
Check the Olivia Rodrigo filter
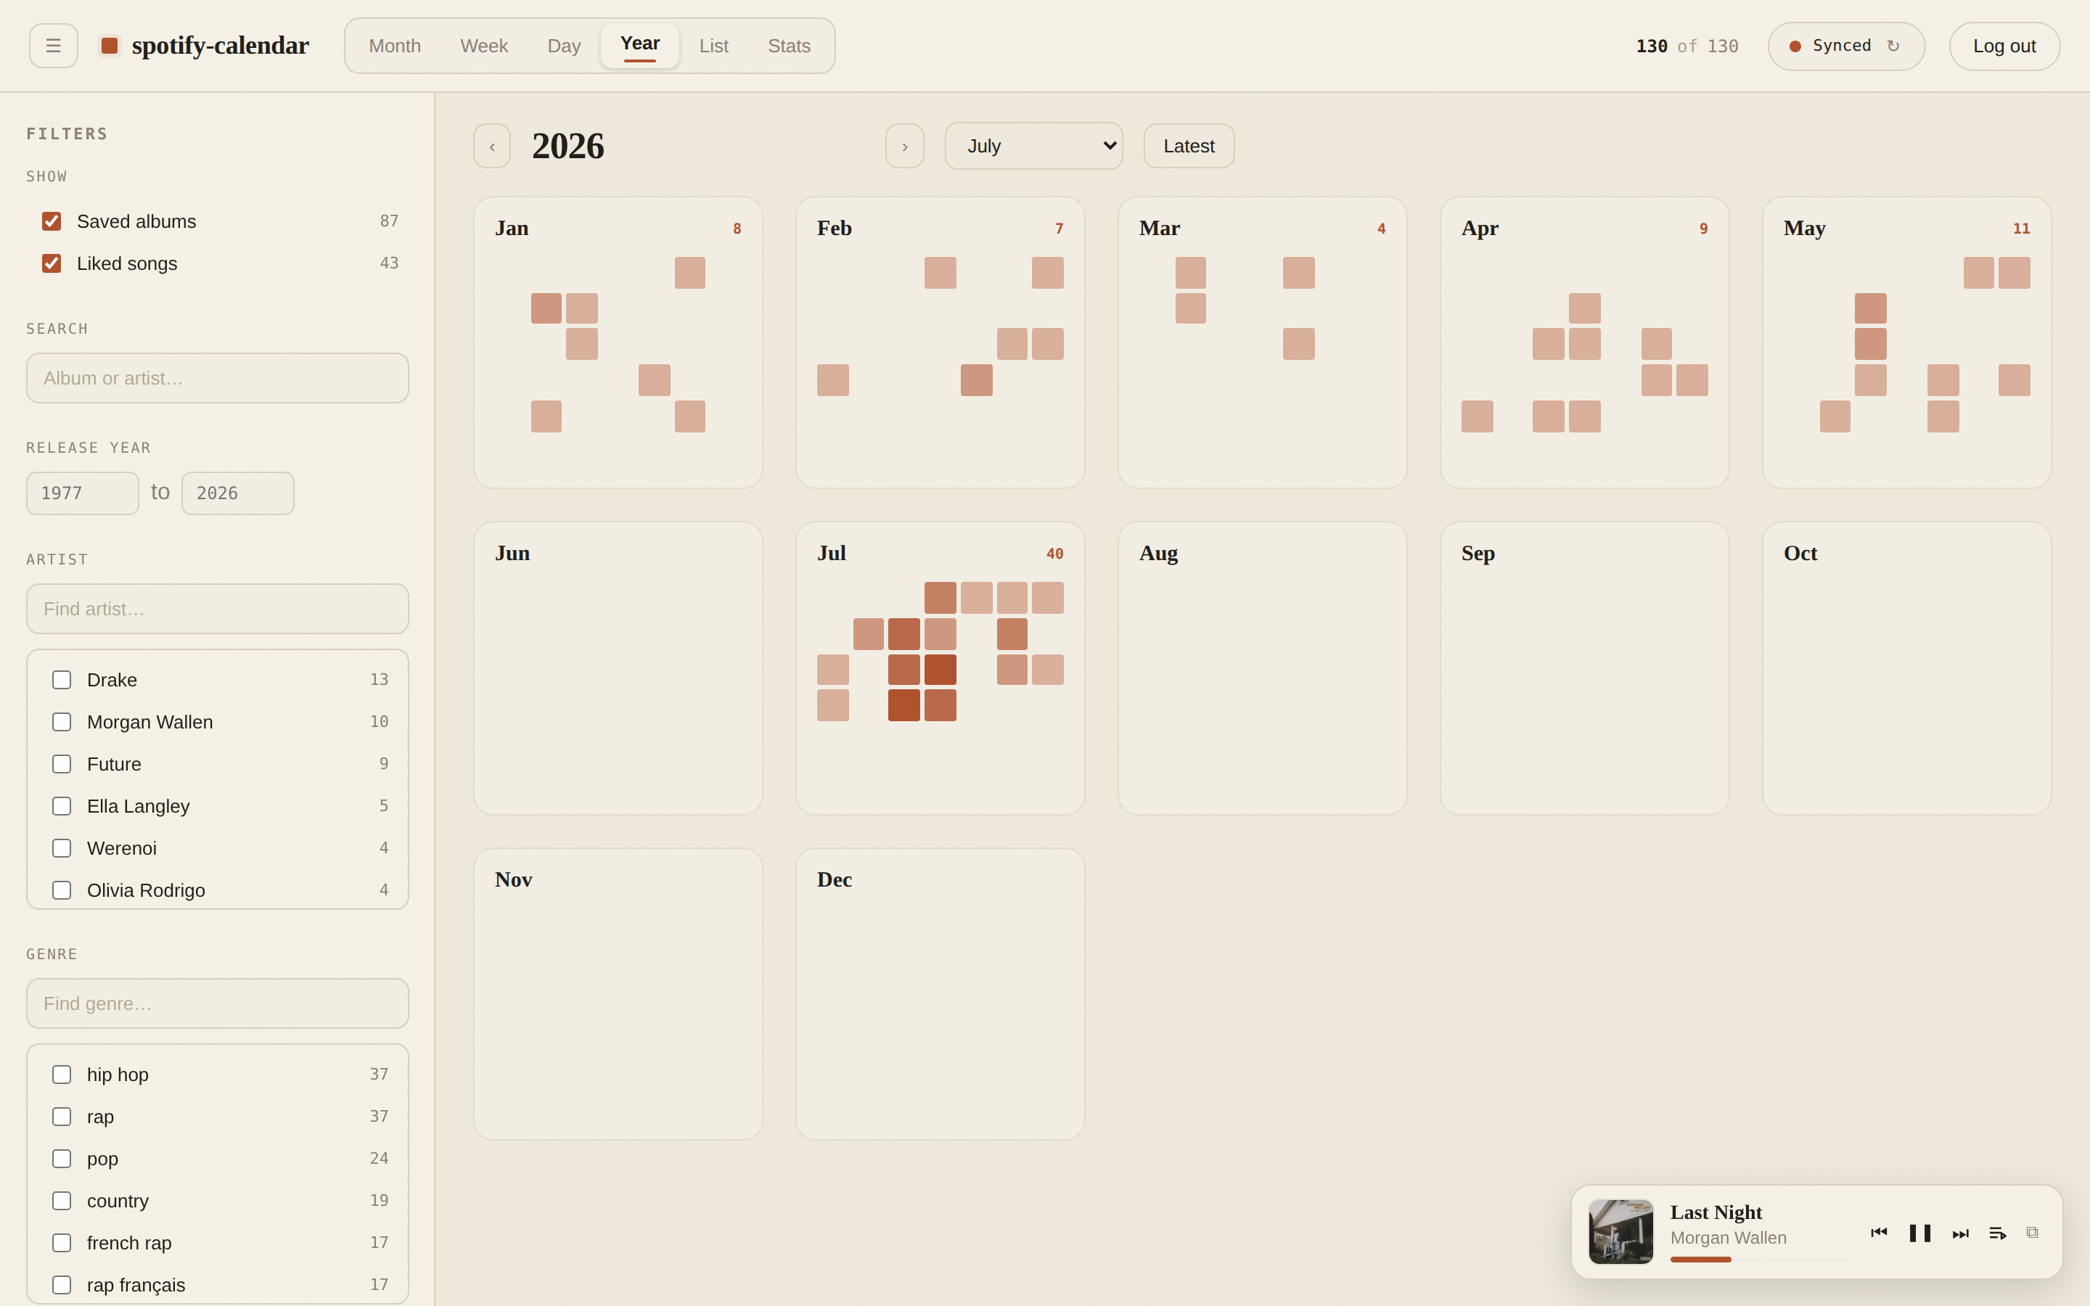61,890
